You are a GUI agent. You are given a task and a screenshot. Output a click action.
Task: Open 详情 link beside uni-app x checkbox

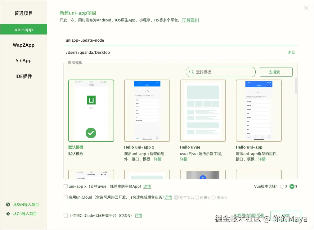click(x=147, y=186)
